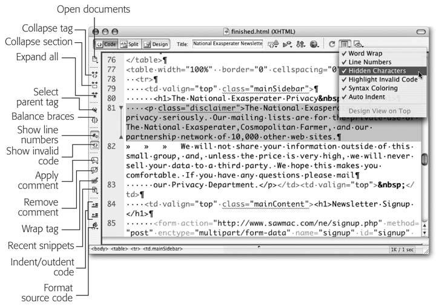
Task: Toggle the line numbers toolbar button
Action: pyautogui.click(x=95, y=135)
